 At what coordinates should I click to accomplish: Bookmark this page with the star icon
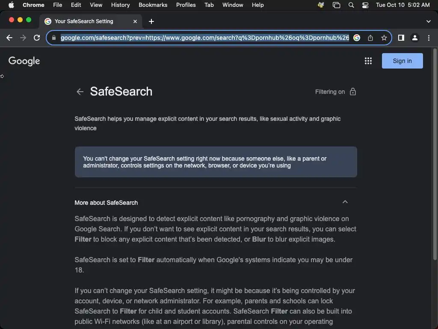[x=384, y=38]
